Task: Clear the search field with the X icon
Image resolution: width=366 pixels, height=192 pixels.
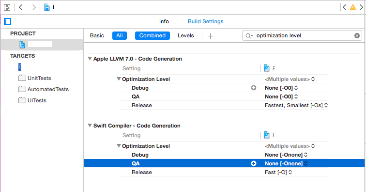Action: pyautogui.click(x=357, y=35)
